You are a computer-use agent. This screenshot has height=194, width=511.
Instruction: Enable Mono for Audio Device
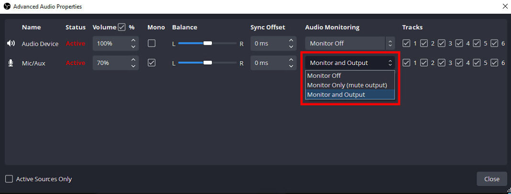[x=152, y=43]
